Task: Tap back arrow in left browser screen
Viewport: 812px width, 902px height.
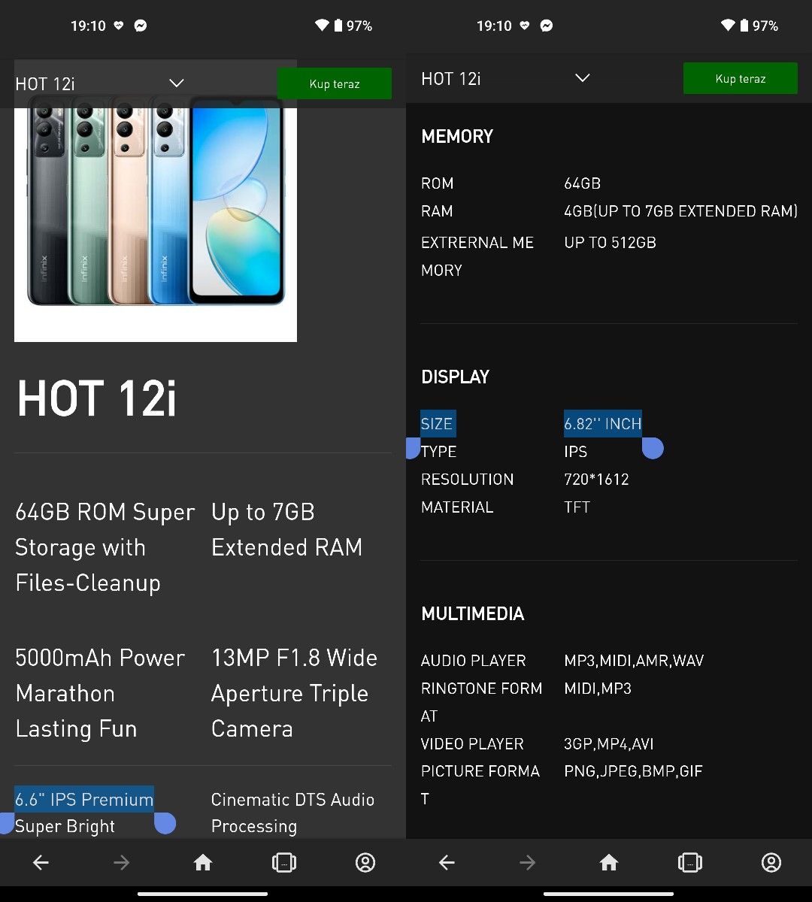Action: (x=41, y=863)
